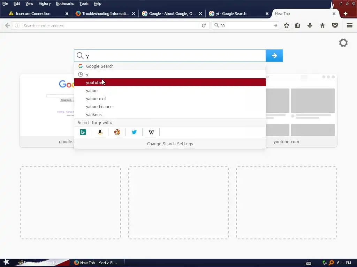Image resolution: width=357 pixels, height=267 pixels.
Task: Open the View menu
Action: click(29, 3)
